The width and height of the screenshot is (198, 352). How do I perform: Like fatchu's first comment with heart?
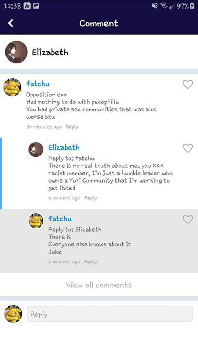(188, 85)
